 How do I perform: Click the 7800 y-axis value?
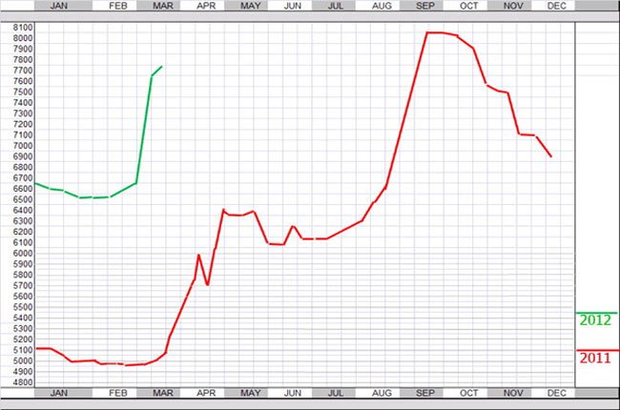coord(23,60)
